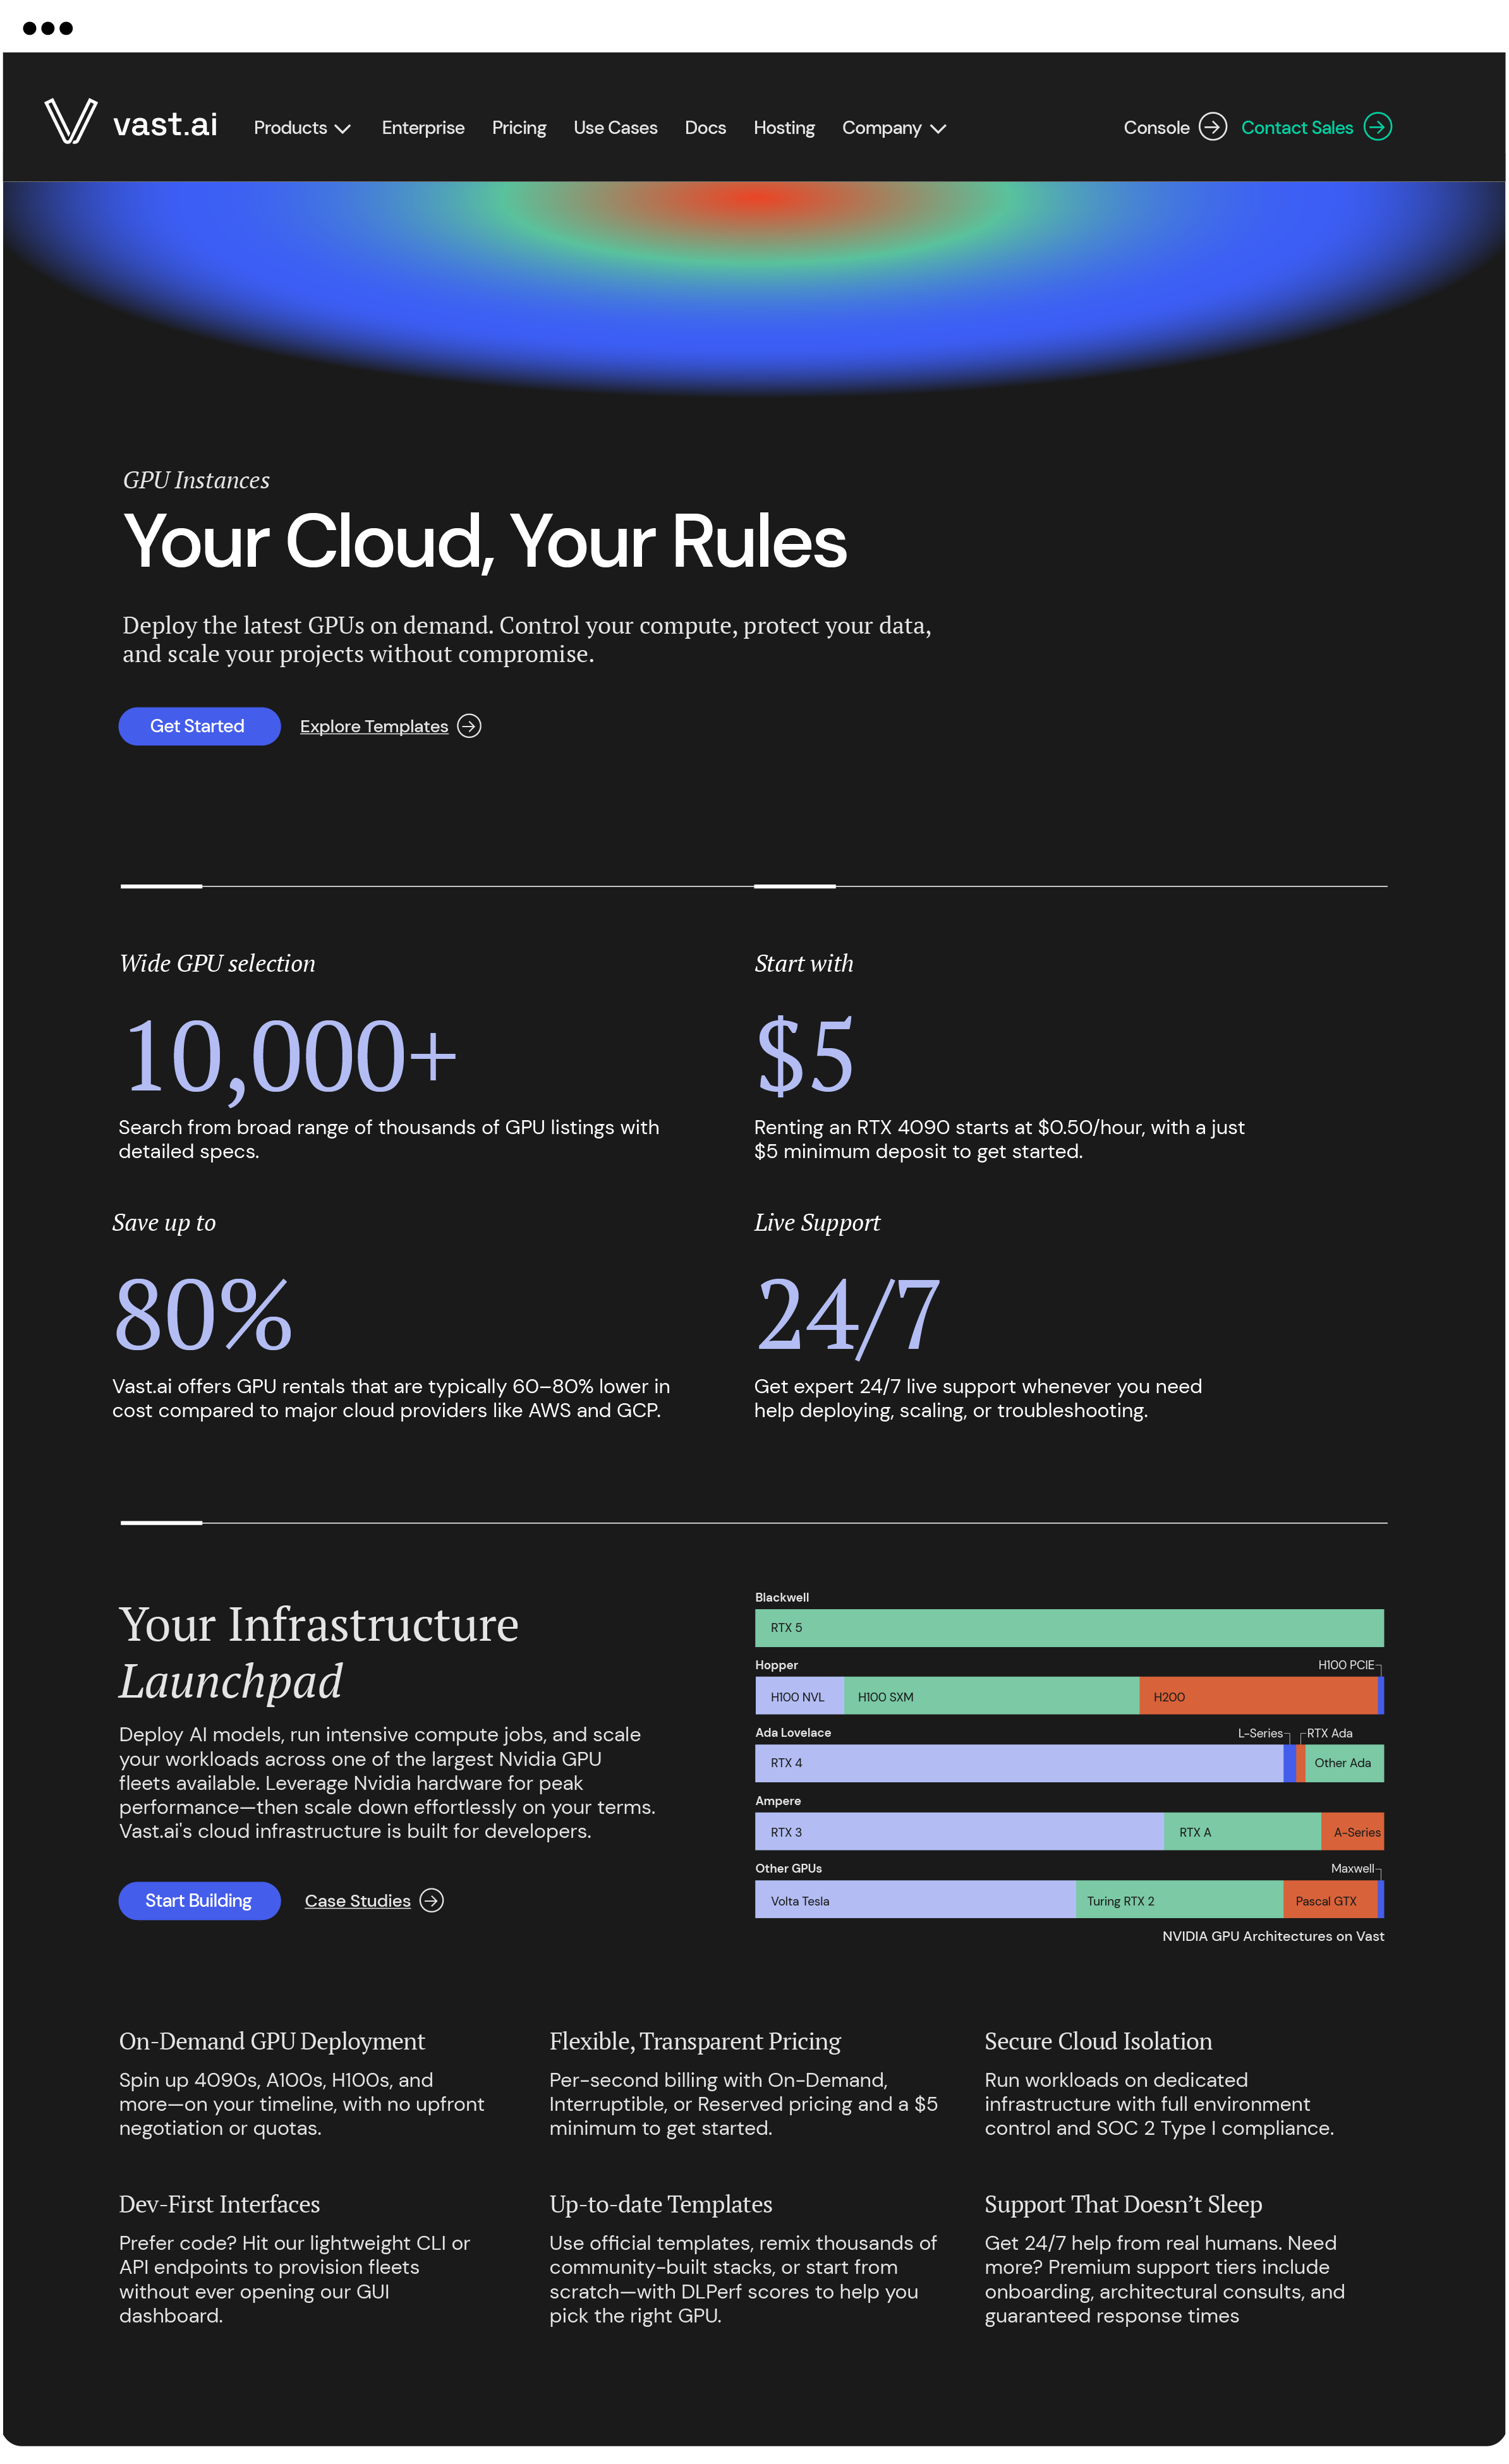Open the Enterprise menu item
Screen dimensions: 1509x2464
point(423,128)
